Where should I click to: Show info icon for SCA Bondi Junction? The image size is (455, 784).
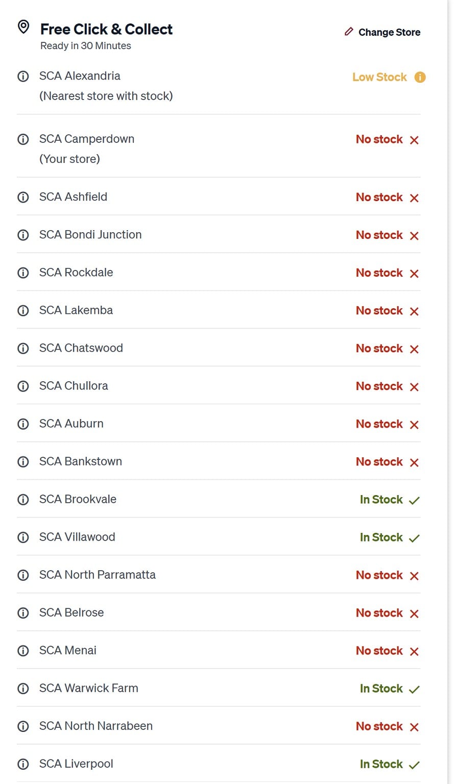[23, 235]
